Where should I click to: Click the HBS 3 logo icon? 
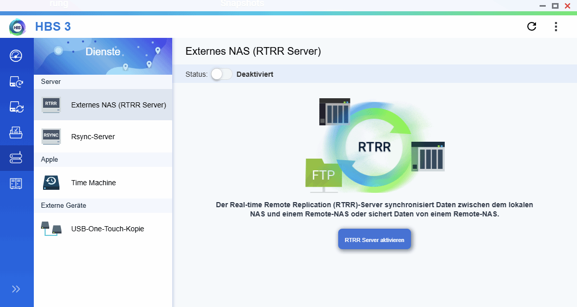(17, 27)
